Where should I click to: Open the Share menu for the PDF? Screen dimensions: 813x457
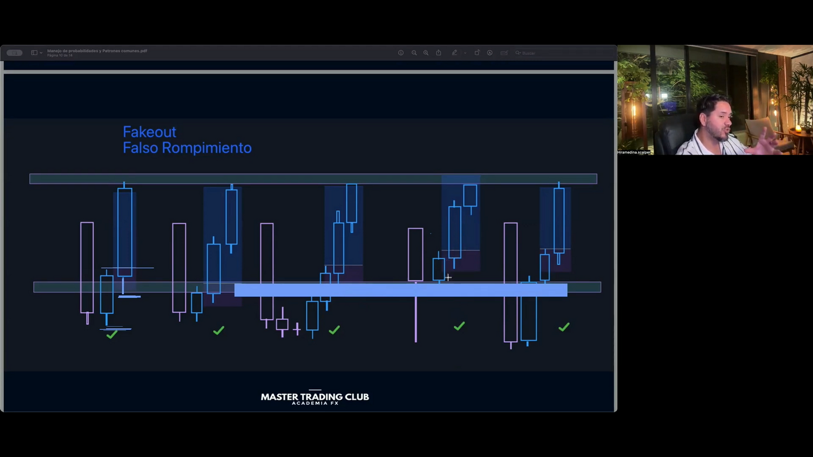[439, 53]
